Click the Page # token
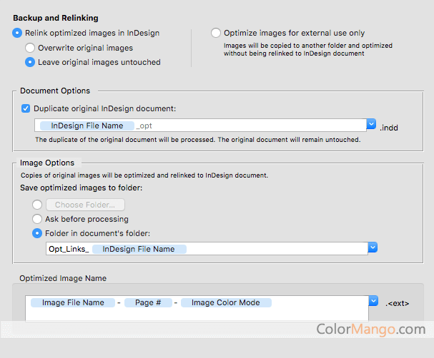The image size is (434, 358). (147, 302)
